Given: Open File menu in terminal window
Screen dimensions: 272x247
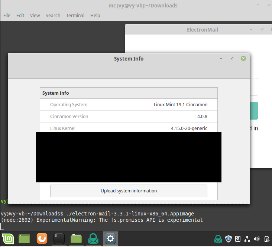Looking at the screenshot, I should click(7, 16).
